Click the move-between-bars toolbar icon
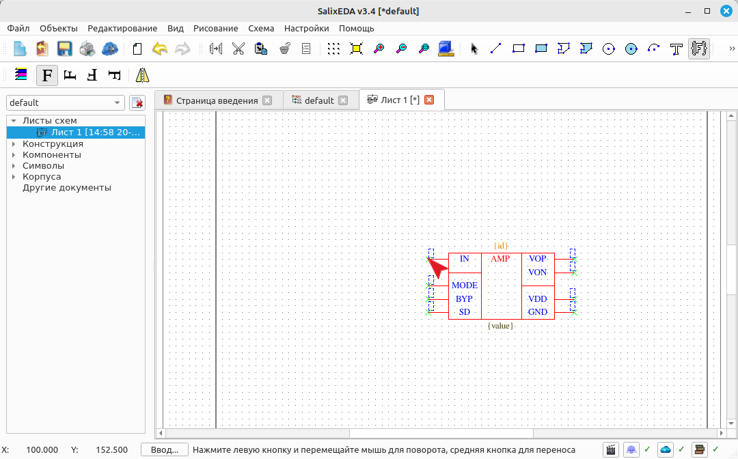Screen dimensions: 738x459 pyautogui.click(x=215, y=48)
